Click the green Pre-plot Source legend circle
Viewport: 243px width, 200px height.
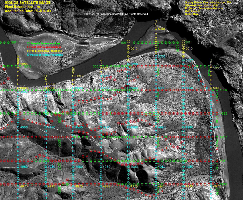(29, 43)
